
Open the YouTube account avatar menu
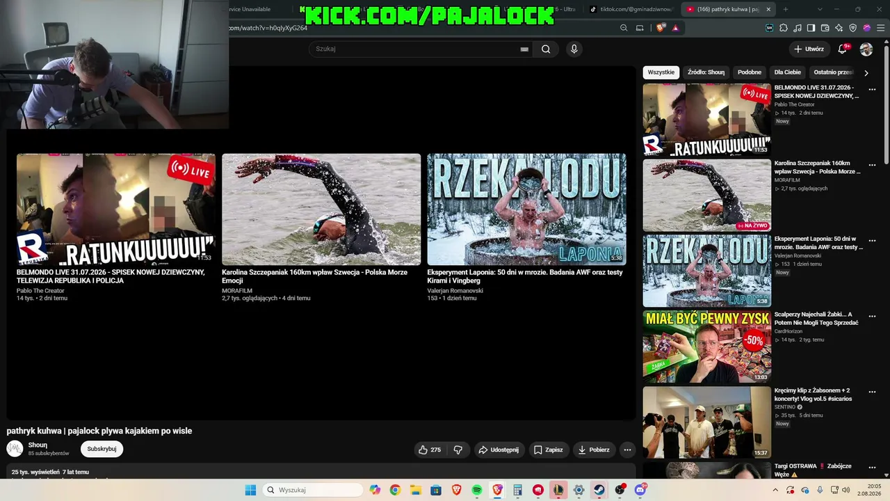(866, 49)
